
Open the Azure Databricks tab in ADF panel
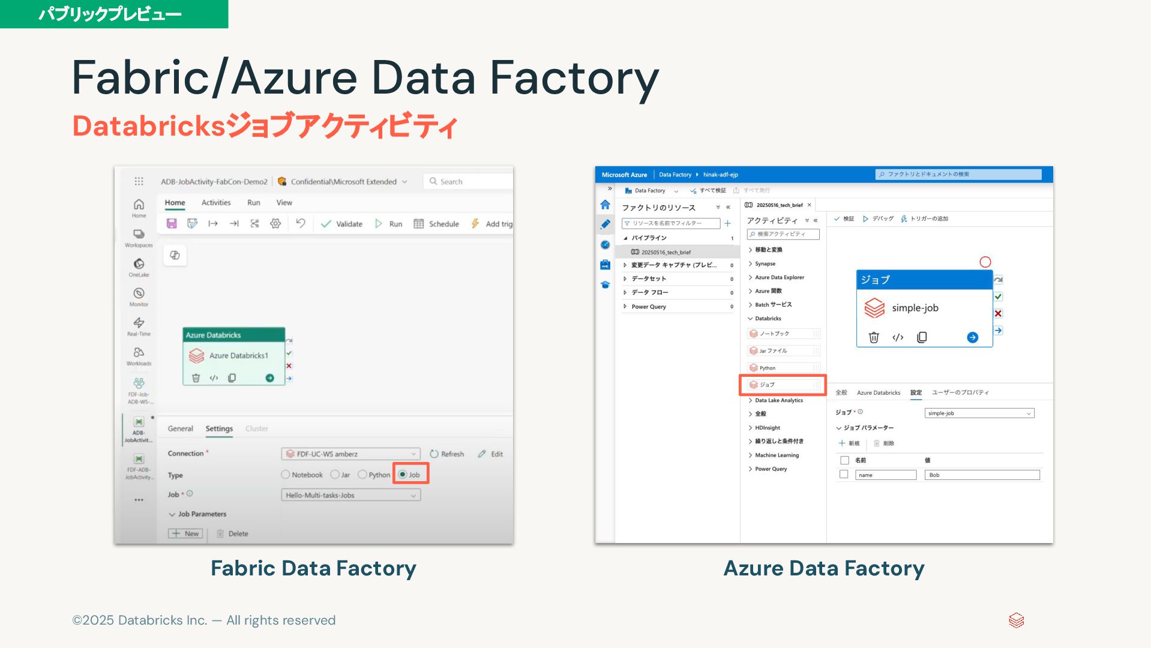point(879,393)
